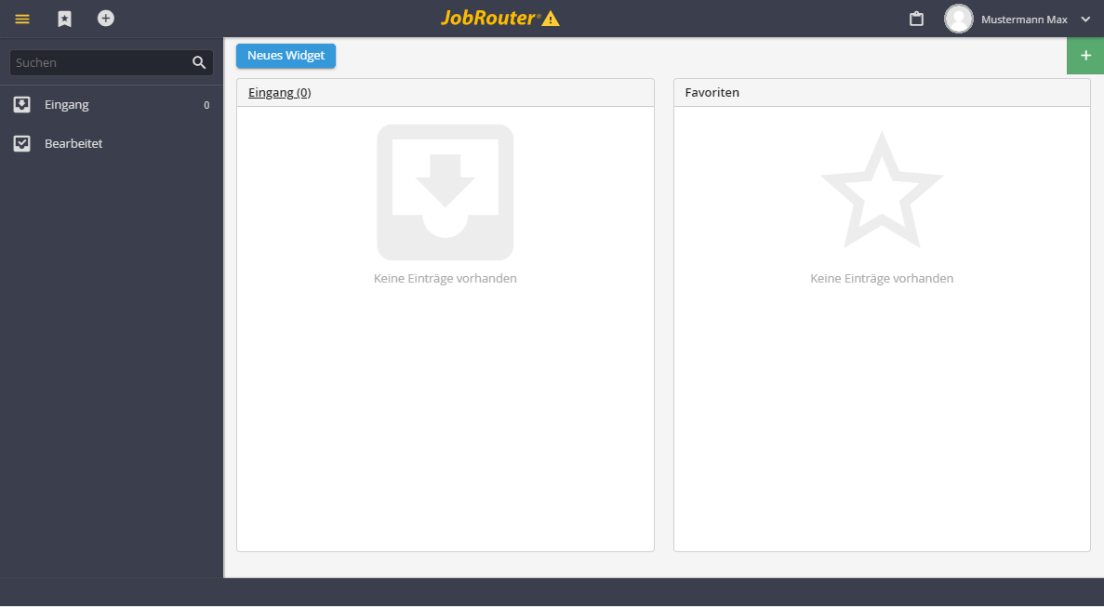1104x607 pixels.
Task: Toggle the hamburger menu in top bar
Action: click(21, 19)
